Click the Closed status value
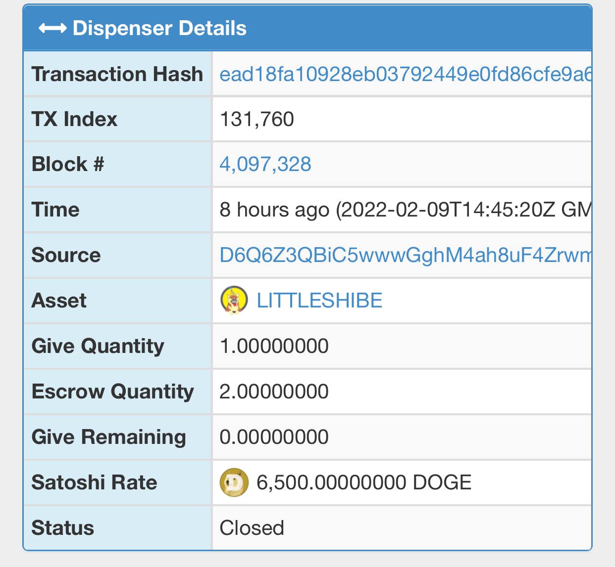This screenshot has width=615, height=567. [252, 528]
